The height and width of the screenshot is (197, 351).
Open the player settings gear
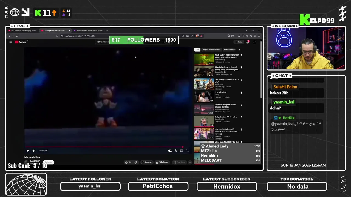click(x=176, y=151)
